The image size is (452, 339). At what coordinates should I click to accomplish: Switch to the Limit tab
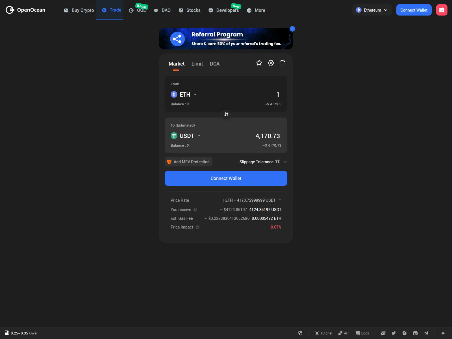point(197,64)
